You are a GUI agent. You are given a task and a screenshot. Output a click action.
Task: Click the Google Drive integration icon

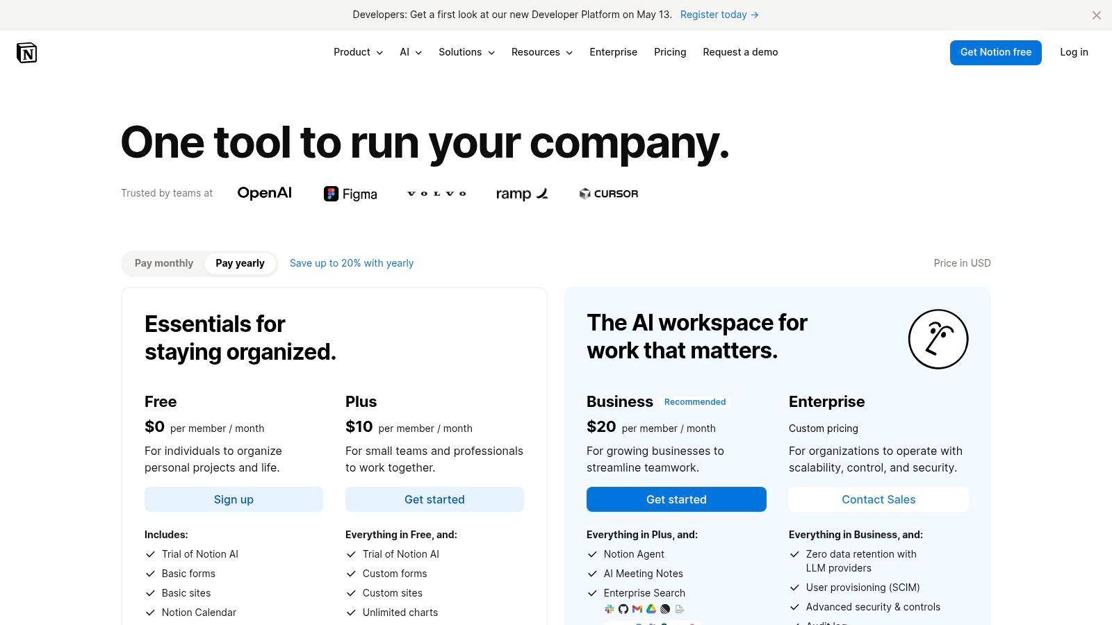[651, 609]
